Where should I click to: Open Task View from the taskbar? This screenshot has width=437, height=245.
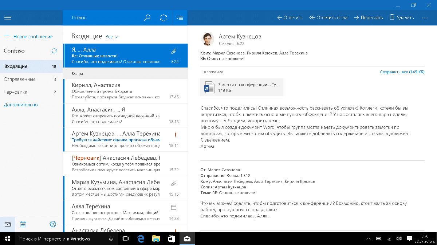(x=125, y=238)
